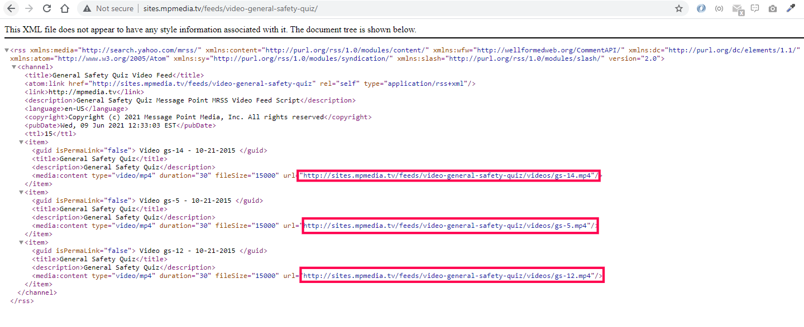The image size is (804, 327).
Task: Collapse the channel element triangle
Action: [x=14, y=67]
